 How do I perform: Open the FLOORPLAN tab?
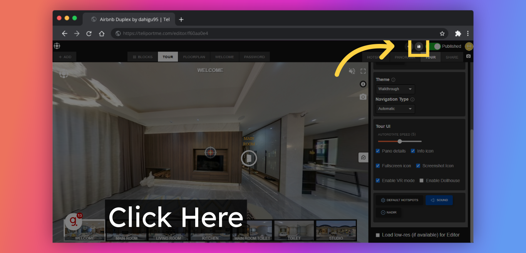(194, 57)
